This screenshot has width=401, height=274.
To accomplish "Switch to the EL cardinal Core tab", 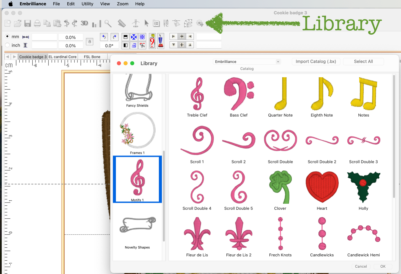I will click(x=63, y=57).
